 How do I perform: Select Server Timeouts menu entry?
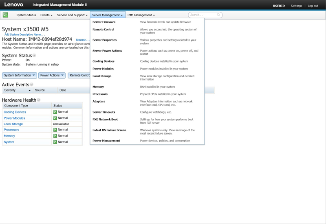coord(104,112)
